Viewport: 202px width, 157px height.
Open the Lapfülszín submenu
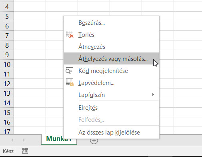(x=111, y=95)
